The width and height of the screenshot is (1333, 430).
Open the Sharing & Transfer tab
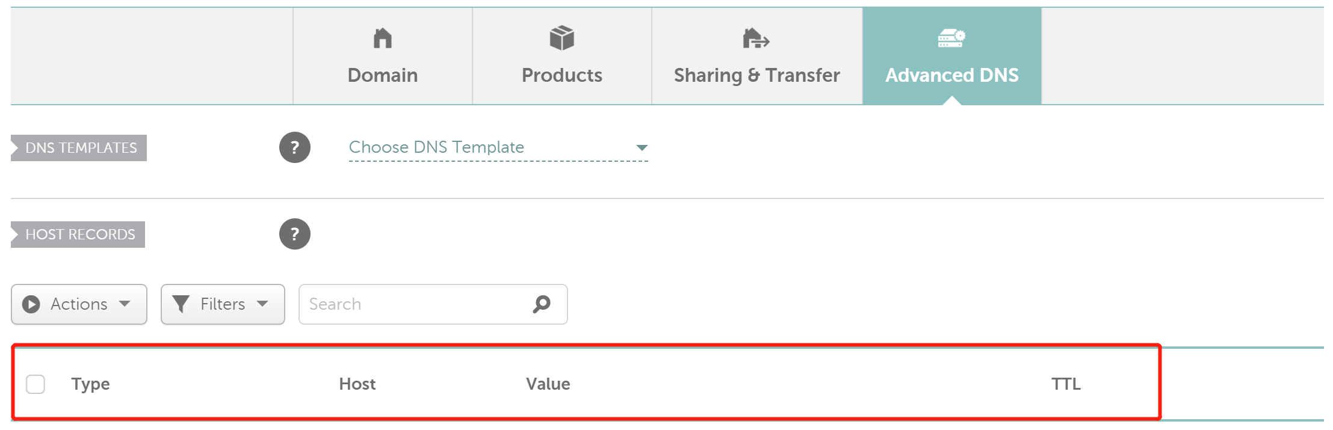tap(756, 75)
